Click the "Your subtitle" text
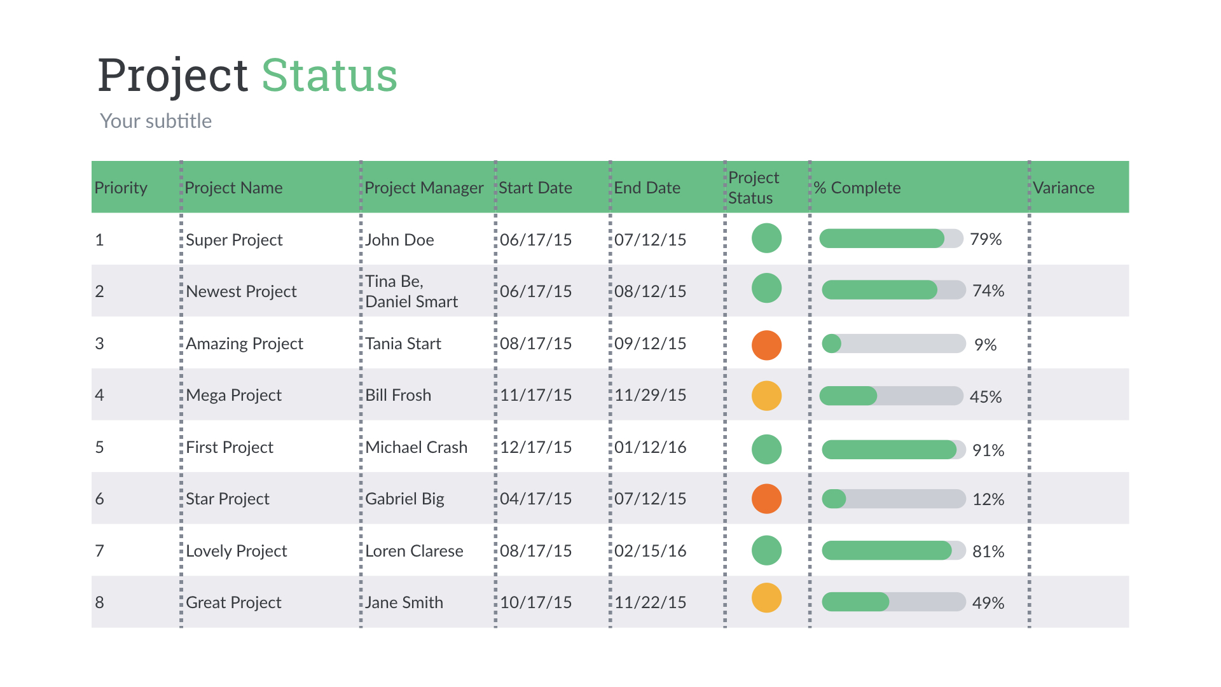The width and height of the screenshot is (1221, 687). pyautogui.click(x=156, y=121)
